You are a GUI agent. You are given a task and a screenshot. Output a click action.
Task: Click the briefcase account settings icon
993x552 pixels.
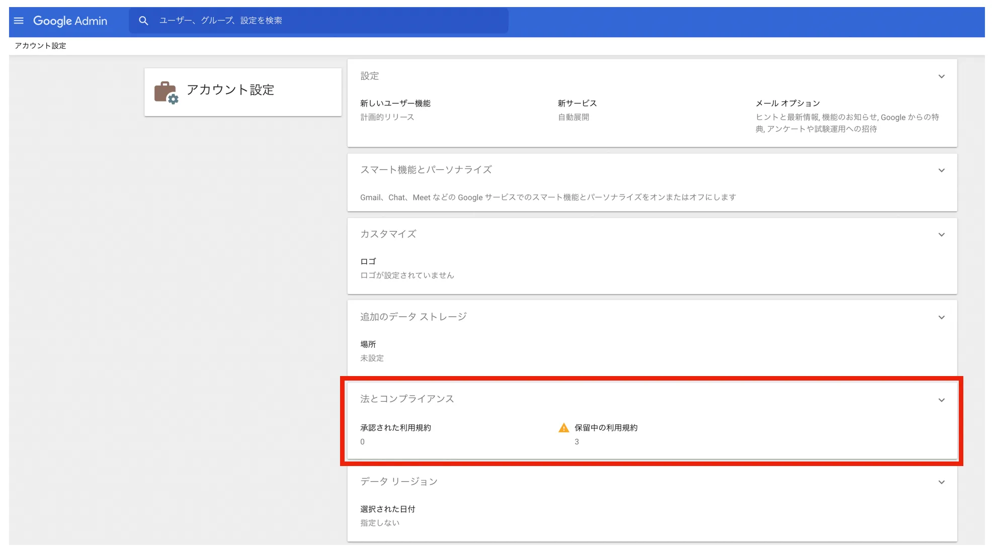(x=166, y=93)
